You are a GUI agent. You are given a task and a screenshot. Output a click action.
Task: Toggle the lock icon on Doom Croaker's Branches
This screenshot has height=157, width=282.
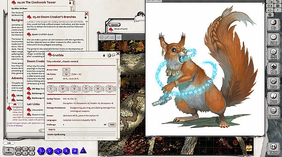tap(86, 17)
